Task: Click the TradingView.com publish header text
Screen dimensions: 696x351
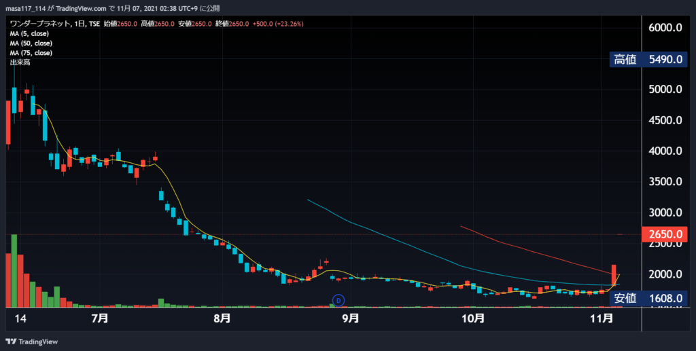Action: click(82, 8)
